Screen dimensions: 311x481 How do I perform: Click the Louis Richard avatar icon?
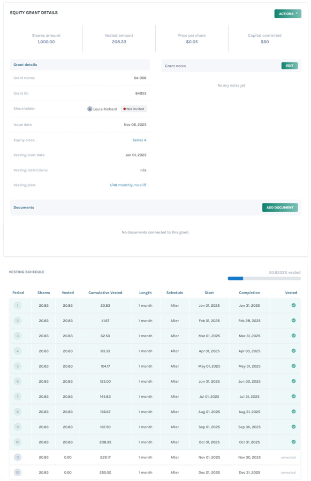click(90, 109)
